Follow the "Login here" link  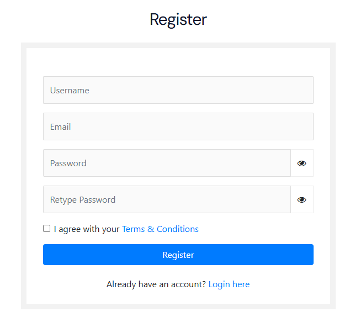tap(229, 284)
